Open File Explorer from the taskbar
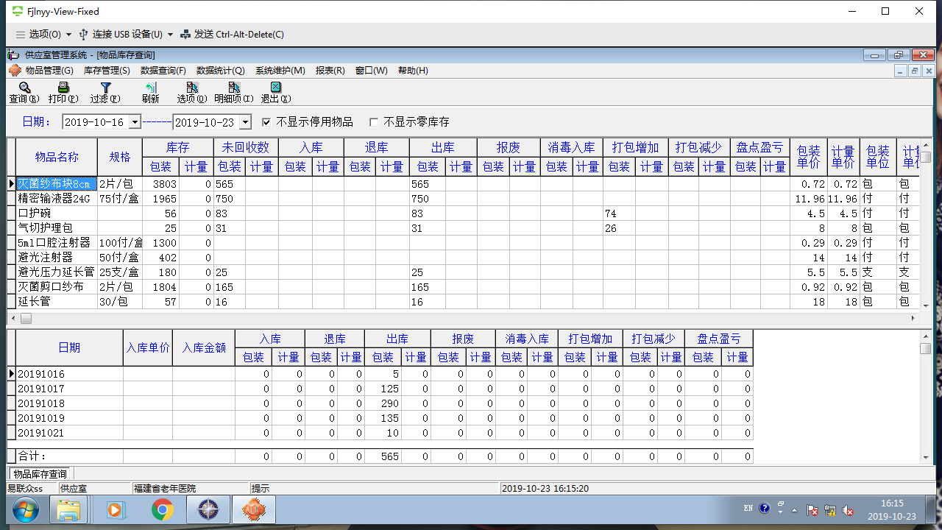 [68, 509]
